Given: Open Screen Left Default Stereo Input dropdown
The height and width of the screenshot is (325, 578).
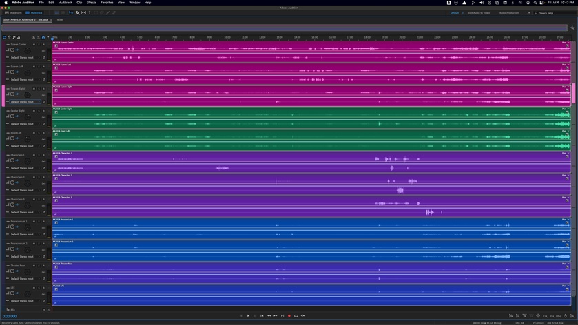Looking at the screenshot, I should [25, 80].
